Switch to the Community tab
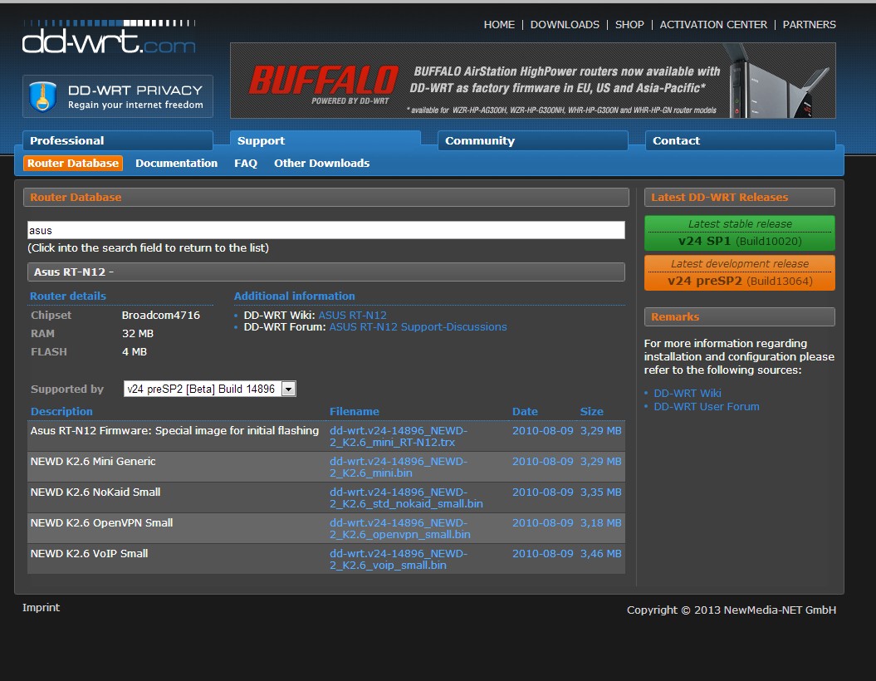The height and width of the screenshot is (681, 876). 532,141
